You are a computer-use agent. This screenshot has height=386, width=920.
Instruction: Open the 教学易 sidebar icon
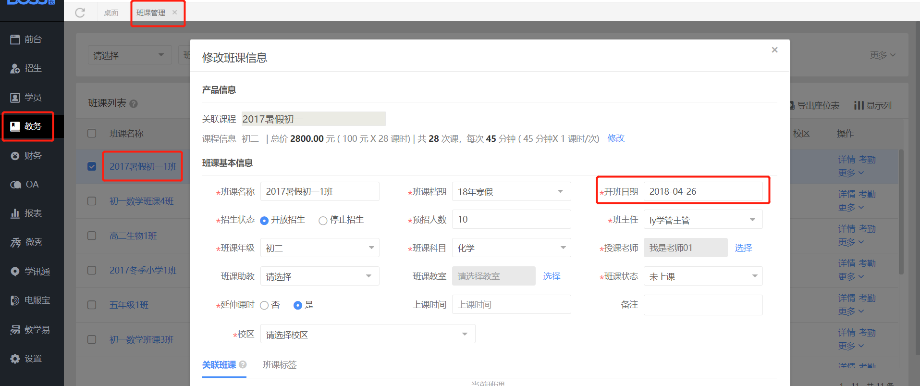click(15, 330)
